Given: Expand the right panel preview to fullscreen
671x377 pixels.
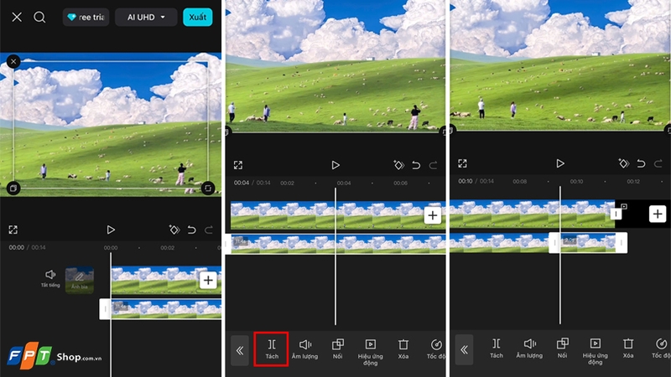Looking at the screenshot, I should click(463, 163).
